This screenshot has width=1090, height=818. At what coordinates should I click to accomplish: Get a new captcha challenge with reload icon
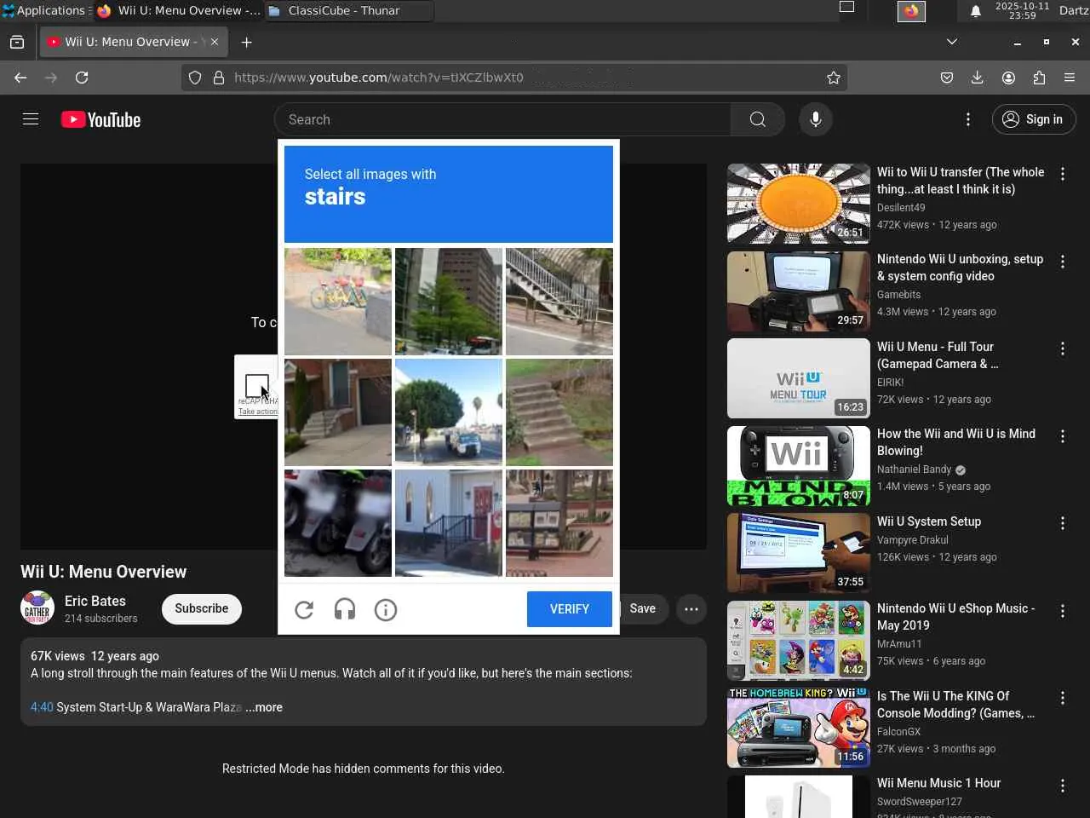[x=304, y=609]
